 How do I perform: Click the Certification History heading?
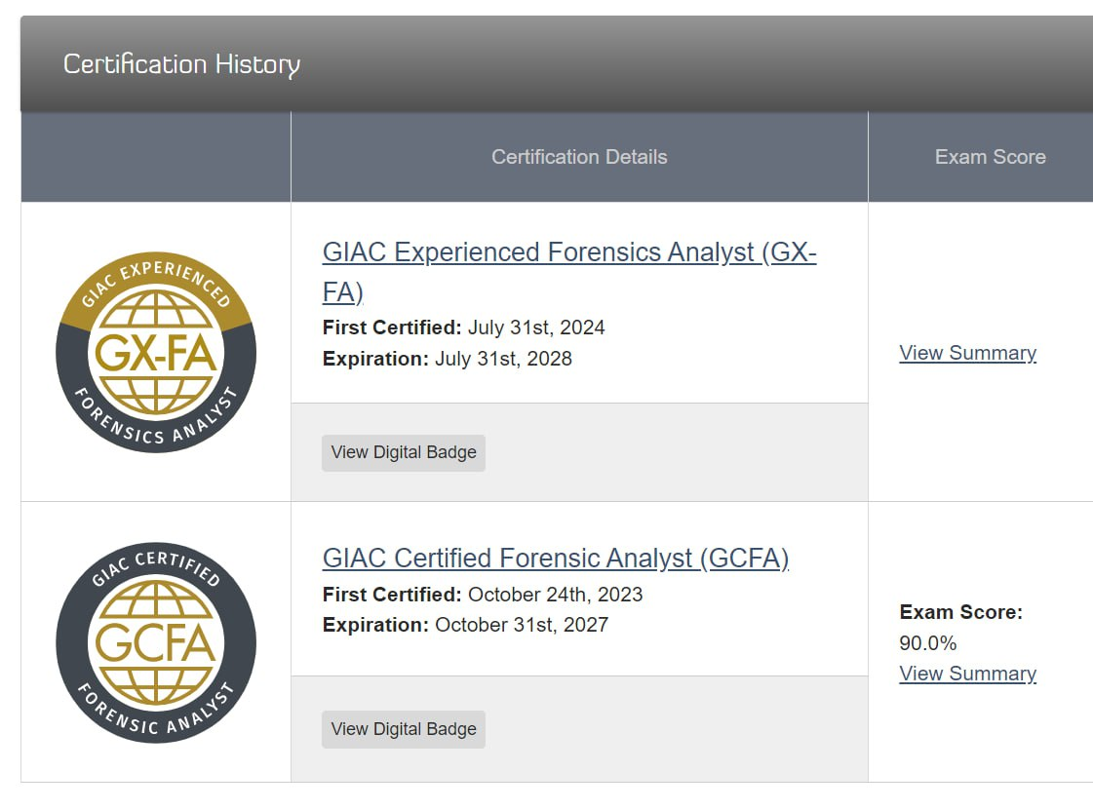182,64
